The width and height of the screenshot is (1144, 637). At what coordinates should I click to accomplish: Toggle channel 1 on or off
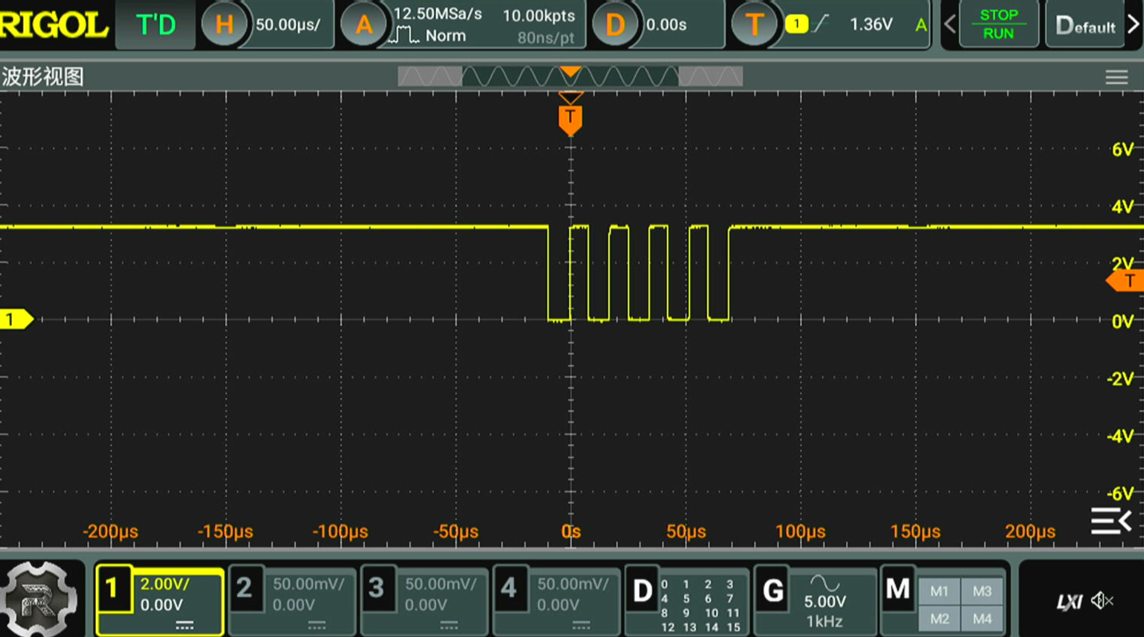click(x=113, y=589)
